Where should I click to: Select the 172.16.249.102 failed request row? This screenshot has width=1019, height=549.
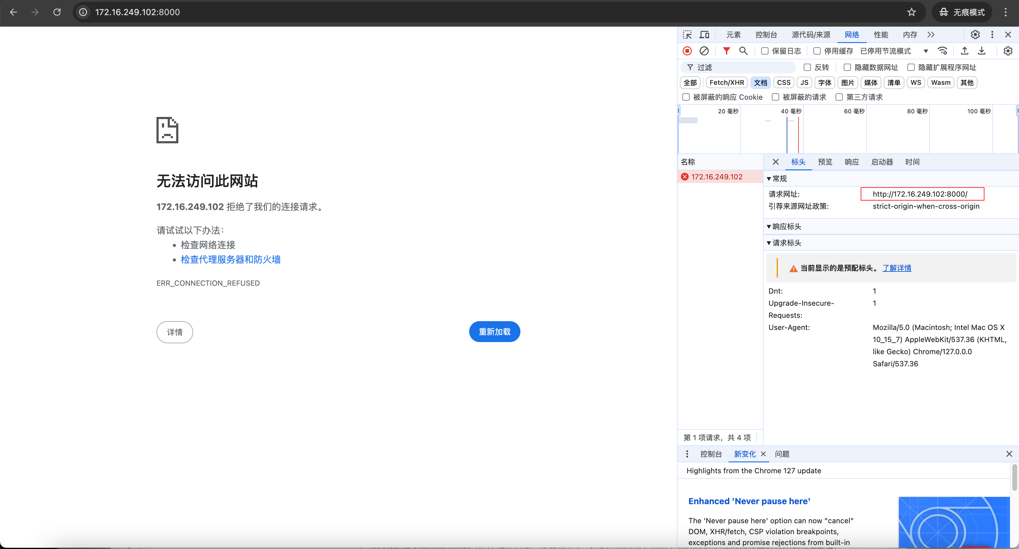720,177
